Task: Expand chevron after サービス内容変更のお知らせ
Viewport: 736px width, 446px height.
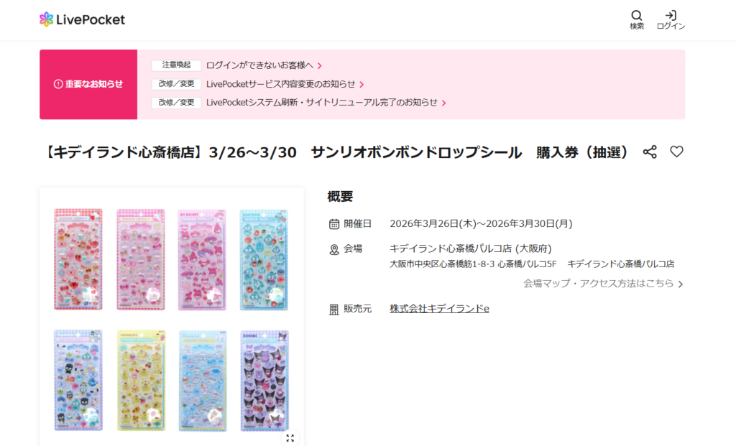Action: [362, 85]
